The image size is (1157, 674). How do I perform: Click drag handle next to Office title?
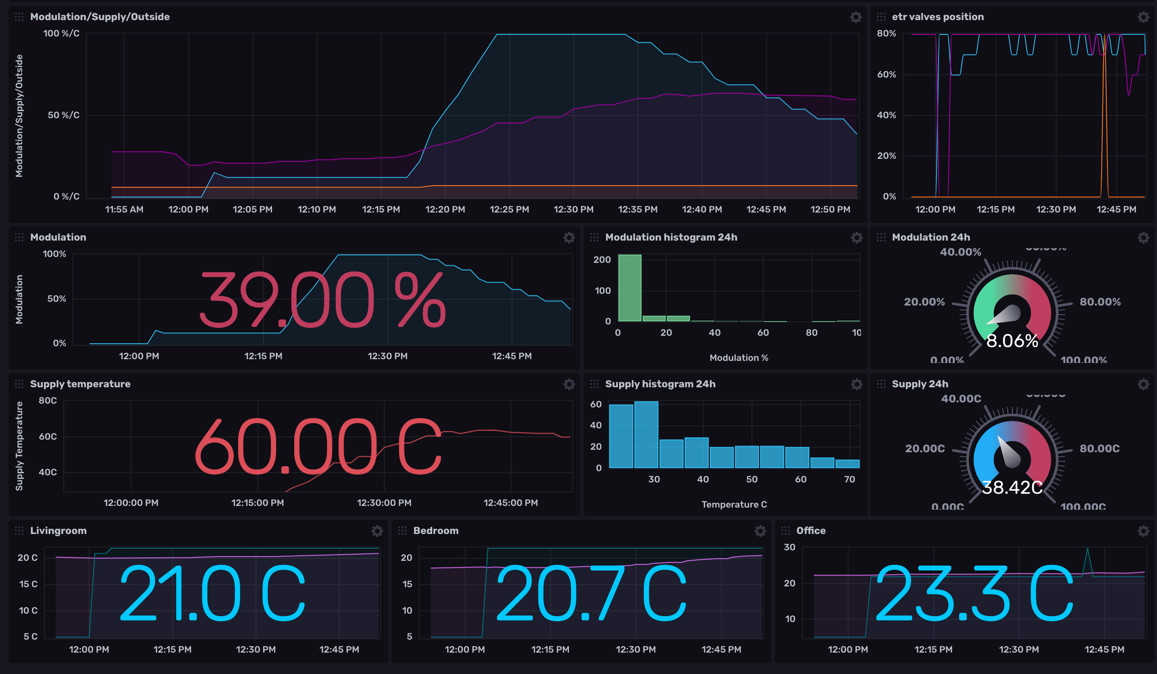(x=786, y=531)
